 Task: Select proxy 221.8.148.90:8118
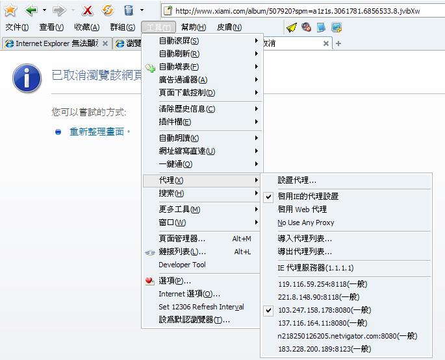coord(346,297)
